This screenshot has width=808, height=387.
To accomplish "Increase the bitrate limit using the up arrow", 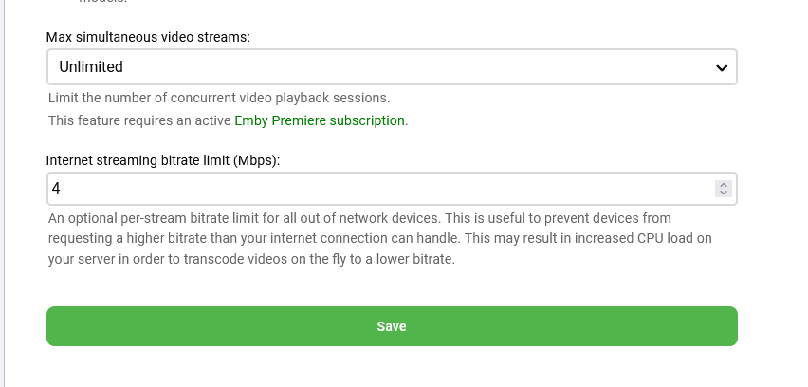I will click(724, 184).
